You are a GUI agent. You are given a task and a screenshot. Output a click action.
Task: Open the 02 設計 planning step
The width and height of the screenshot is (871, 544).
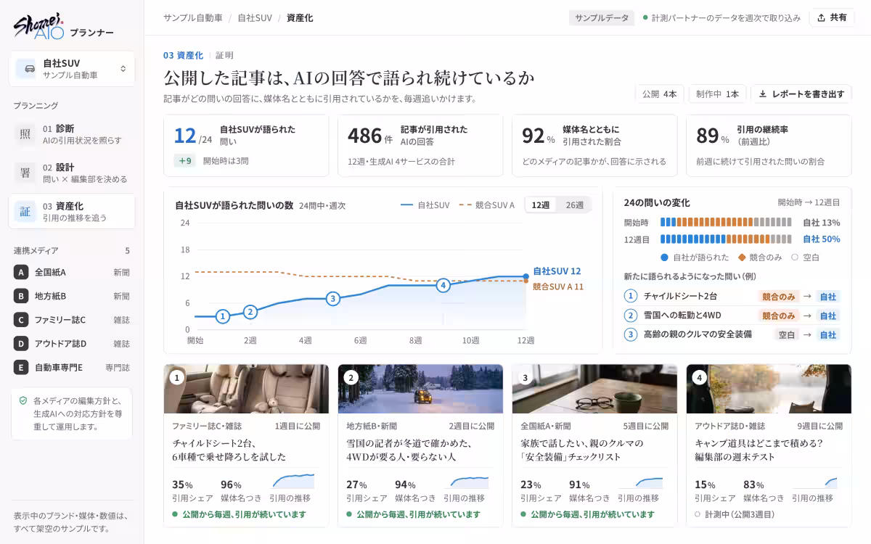(x=72, y=173)
